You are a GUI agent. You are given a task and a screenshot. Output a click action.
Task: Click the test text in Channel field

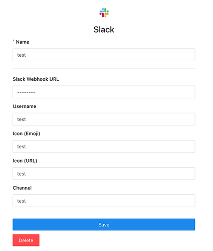(22, 201)
